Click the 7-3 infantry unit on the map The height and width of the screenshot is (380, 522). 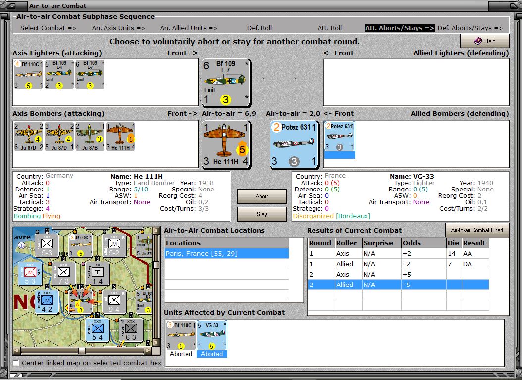coord(63,274)
